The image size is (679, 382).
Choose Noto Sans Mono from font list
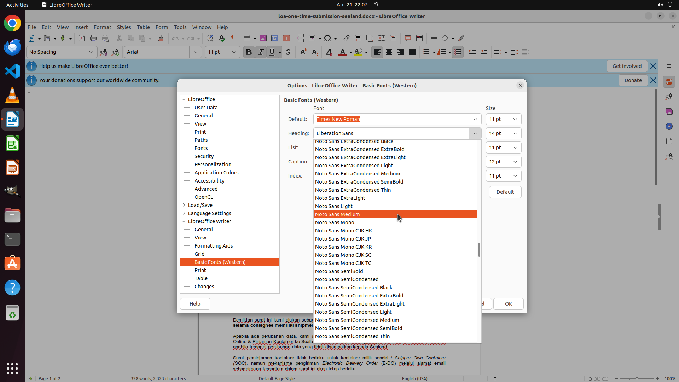[x=335, y=222]
